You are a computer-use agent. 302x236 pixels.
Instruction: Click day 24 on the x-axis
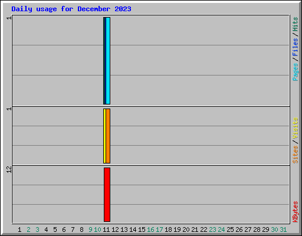221,230
